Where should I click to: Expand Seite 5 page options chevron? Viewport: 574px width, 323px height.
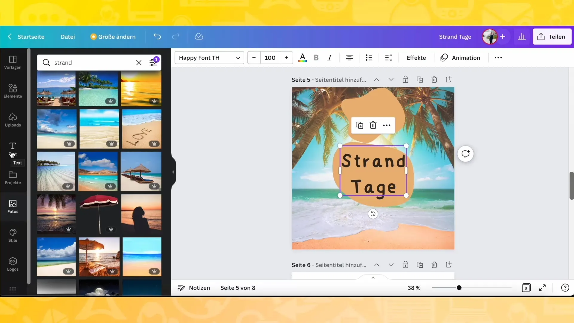point(391,80)
